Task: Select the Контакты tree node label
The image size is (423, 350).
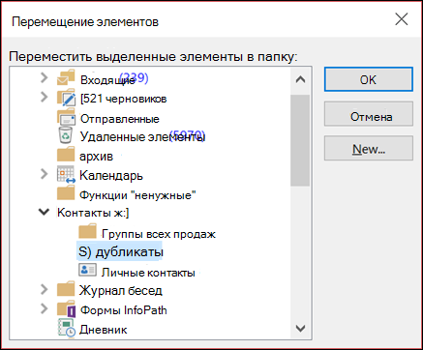Action: coord(93,213)
